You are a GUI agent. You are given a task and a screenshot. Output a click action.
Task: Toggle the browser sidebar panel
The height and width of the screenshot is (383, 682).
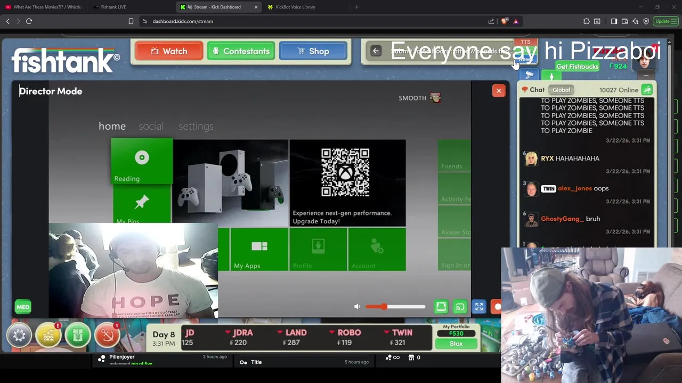[614, 21]
